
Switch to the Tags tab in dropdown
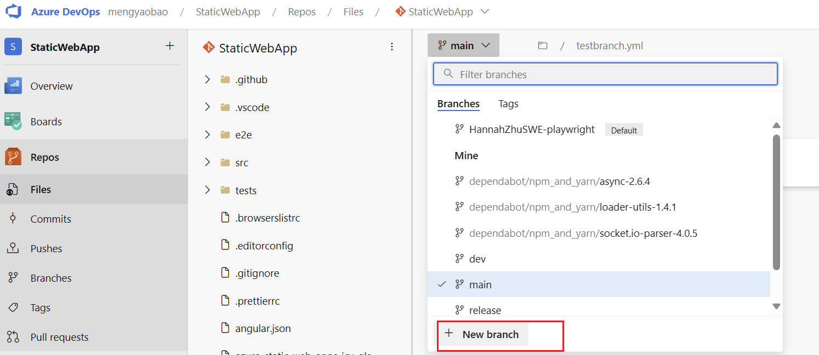click(x=508, y=104)
